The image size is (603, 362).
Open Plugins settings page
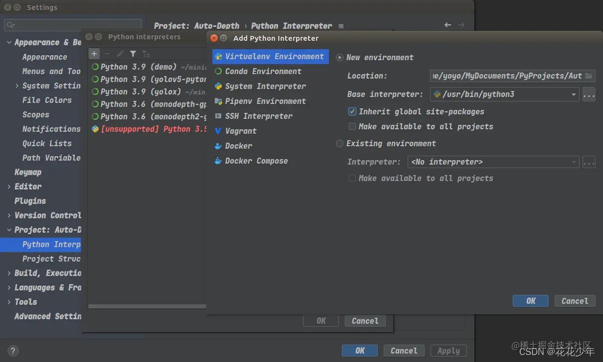(x=30, y=201)
